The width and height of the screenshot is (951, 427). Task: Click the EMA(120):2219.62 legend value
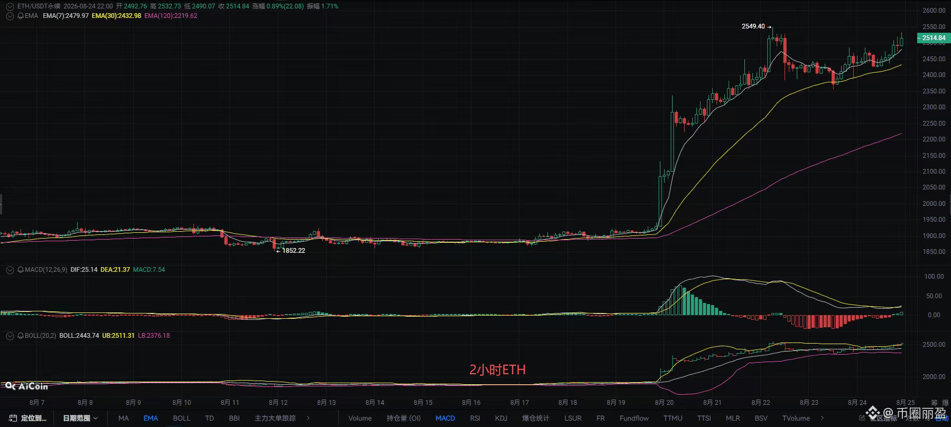pyautogui.click(x=171, y=16)
